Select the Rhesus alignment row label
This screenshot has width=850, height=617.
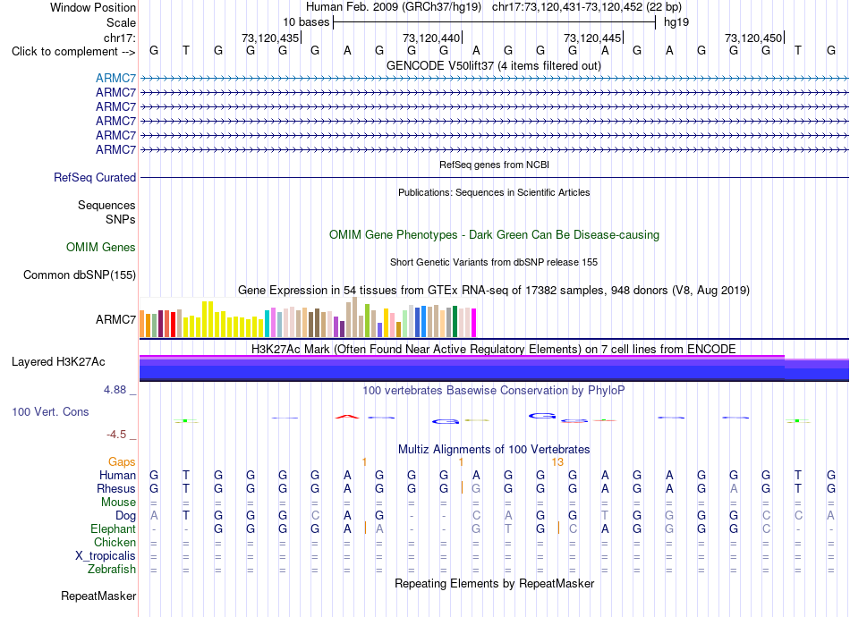coord(116,488)
